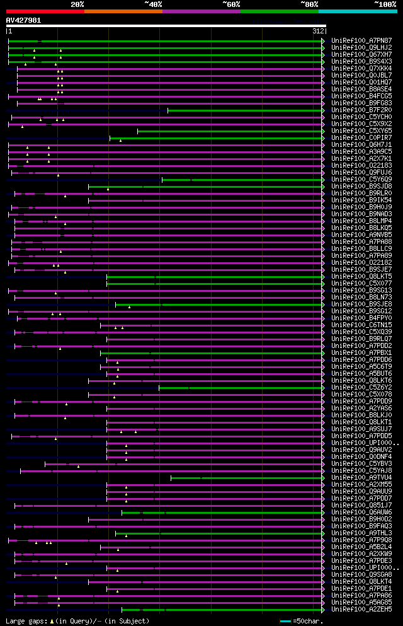Select UniRef100_A7P9Q8 label

click(x=361, y=540)
